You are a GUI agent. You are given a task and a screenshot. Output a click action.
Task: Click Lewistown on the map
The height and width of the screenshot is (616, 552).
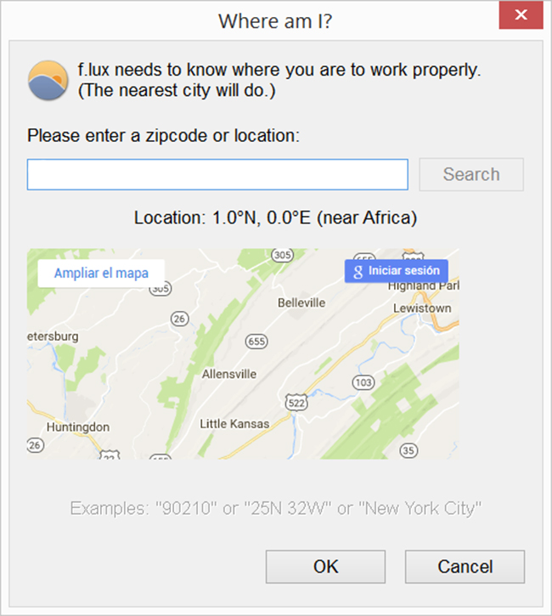422,308
